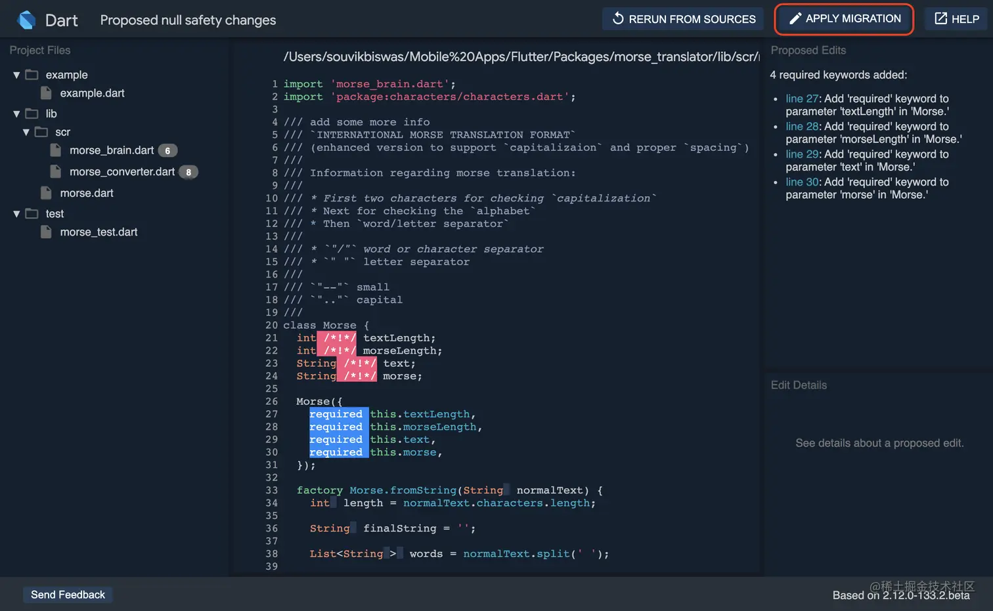Click the scr folder icon
The image size is (993, 611).
pyautogui.click(x=41, y=132)
